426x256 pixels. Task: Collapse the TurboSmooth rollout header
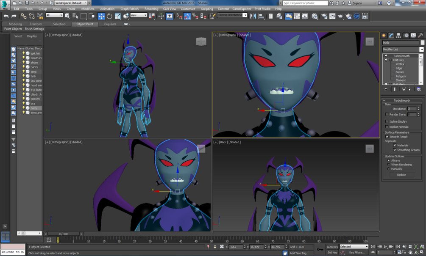pos(402,100)
